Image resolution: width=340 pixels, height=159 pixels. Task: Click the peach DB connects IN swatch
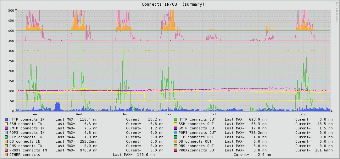click(x=6, y=141)
